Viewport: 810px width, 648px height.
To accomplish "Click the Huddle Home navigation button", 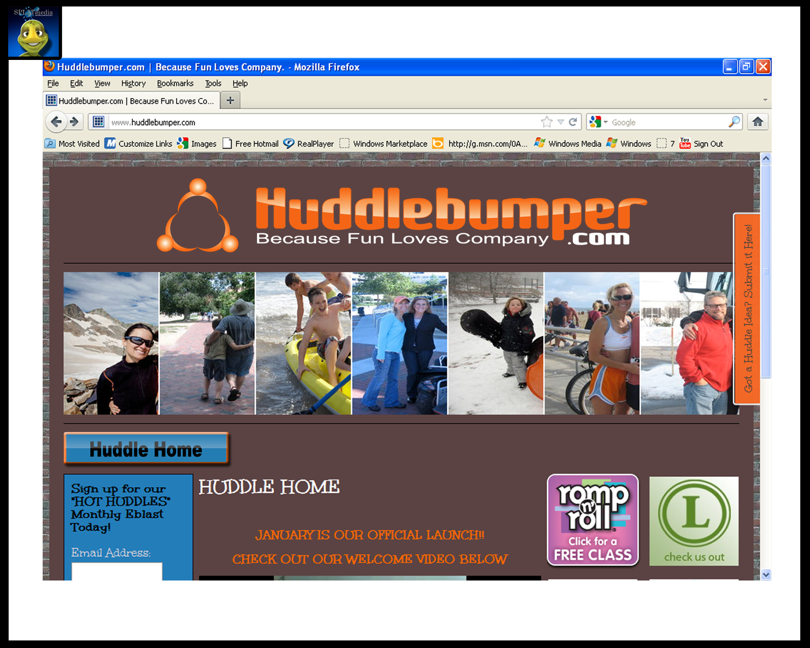I will [x=146, y=449].
